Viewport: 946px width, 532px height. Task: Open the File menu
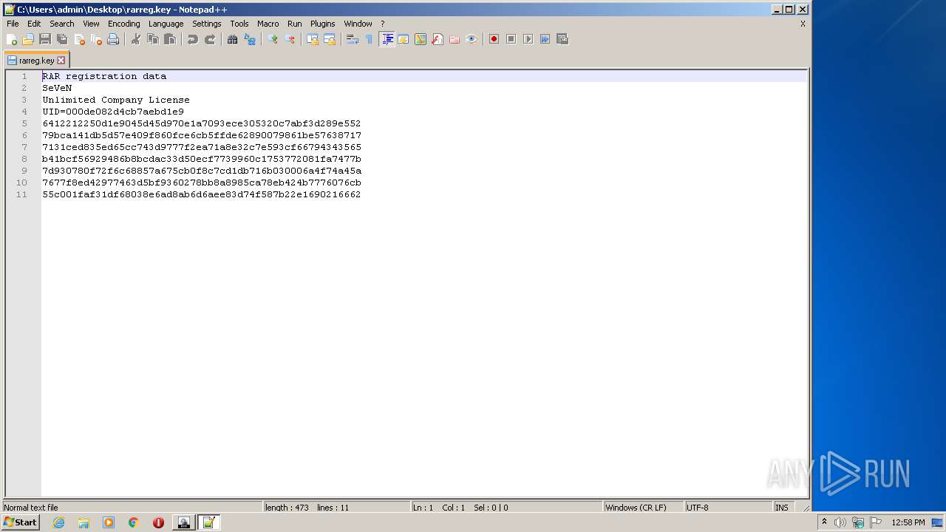click(x=13, y=24)
